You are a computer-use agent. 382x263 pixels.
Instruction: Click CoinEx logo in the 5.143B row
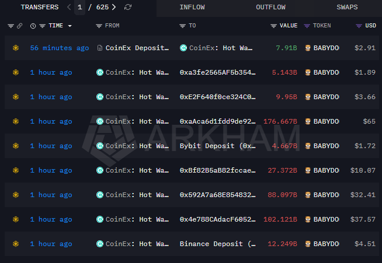100,72
